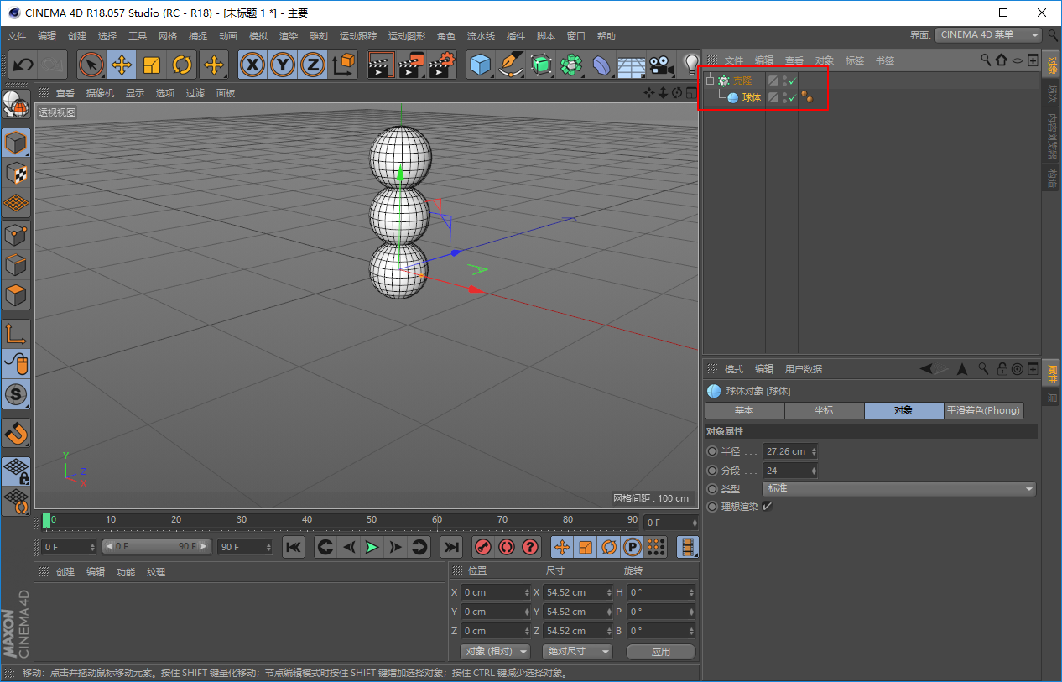Activate the Scale tool in top toolbar
Viewport: 1062px width, 682px height.
tap(152, 65)
